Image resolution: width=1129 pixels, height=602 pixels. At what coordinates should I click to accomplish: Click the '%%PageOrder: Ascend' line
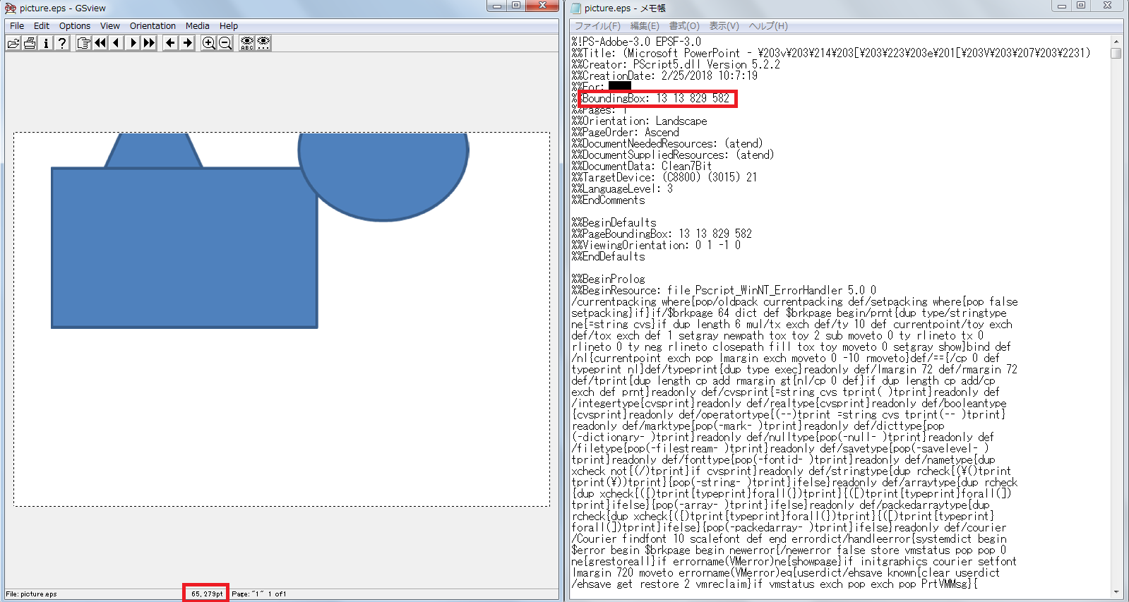point(625,132)
